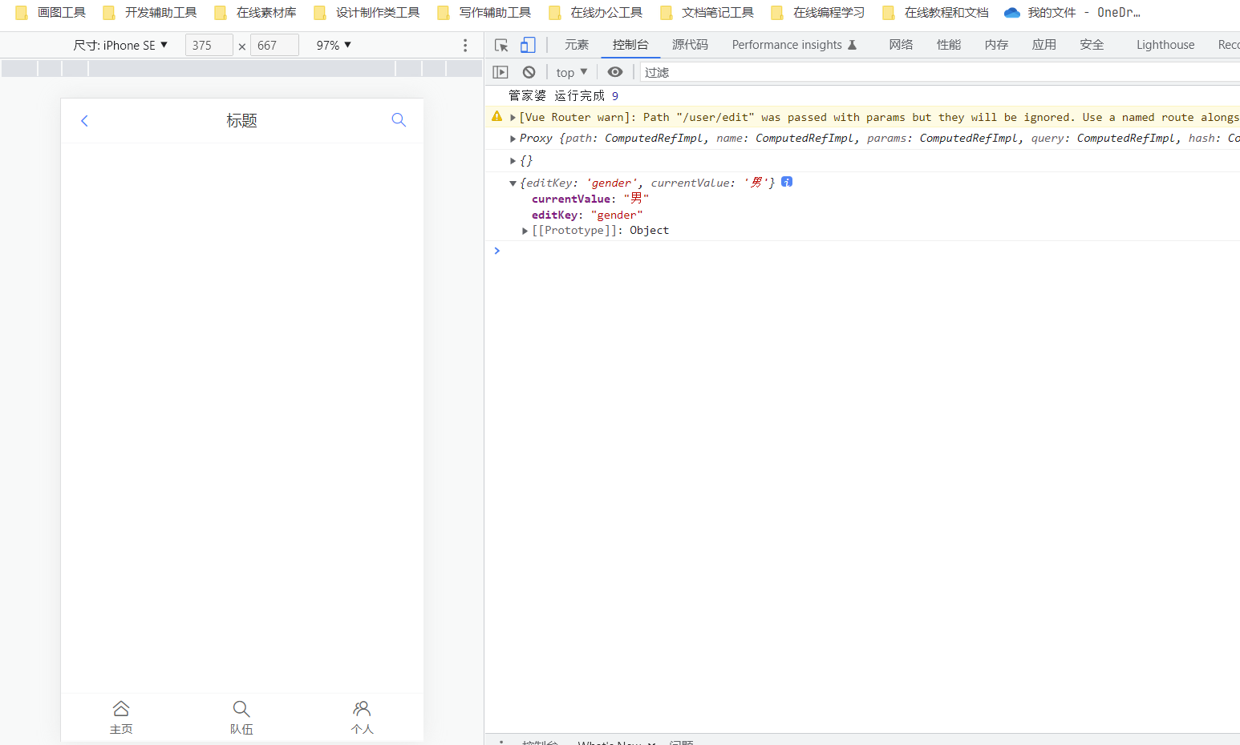Image resolution: width=1240 pixels, height=745 pixels.
Task: Click the back arrow in app header
Action: [x=84, y=121]
